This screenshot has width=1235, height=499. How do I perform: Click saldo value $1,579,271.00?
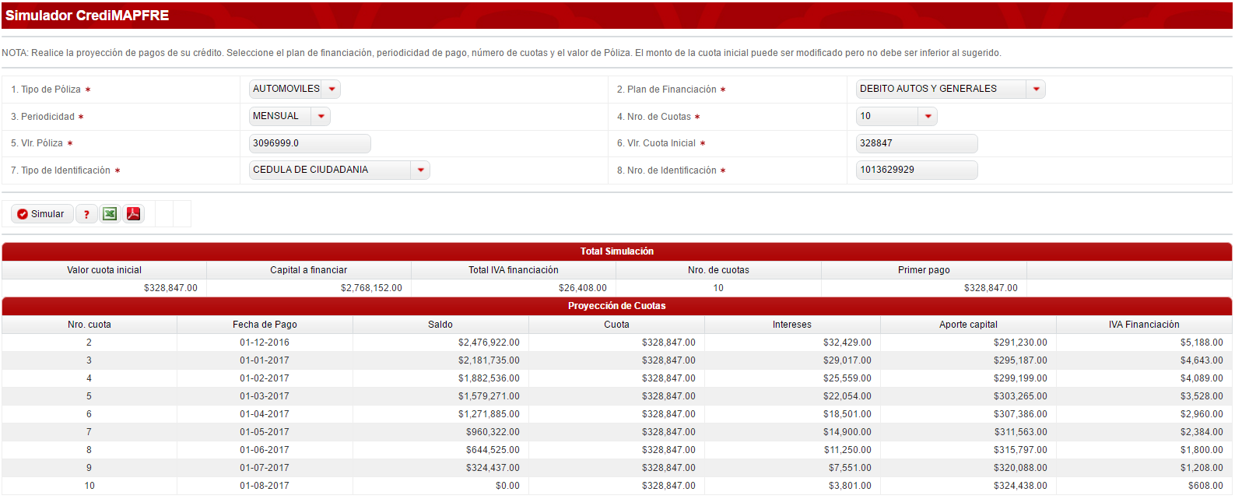[x=489, y=396]
